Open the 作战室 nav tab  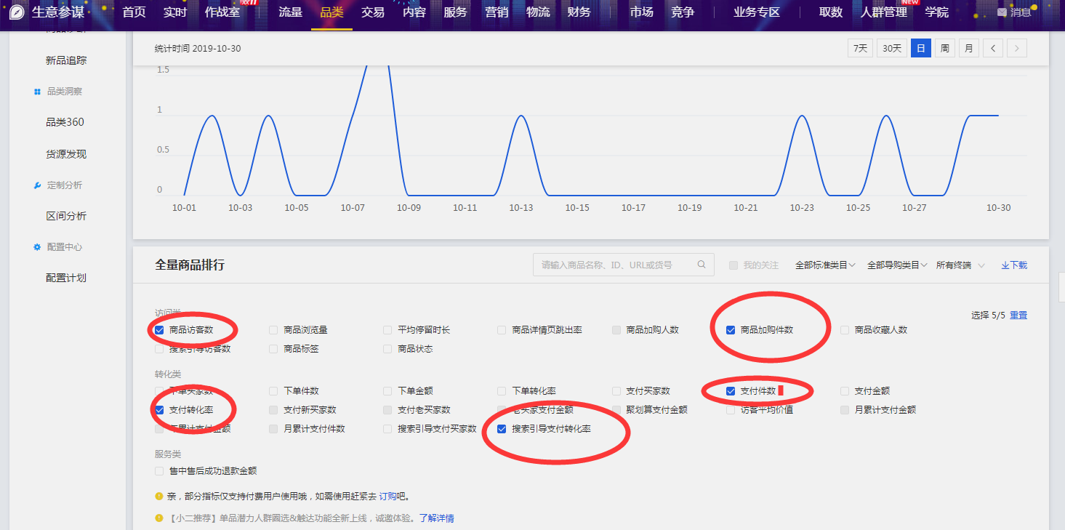[222, 12]
